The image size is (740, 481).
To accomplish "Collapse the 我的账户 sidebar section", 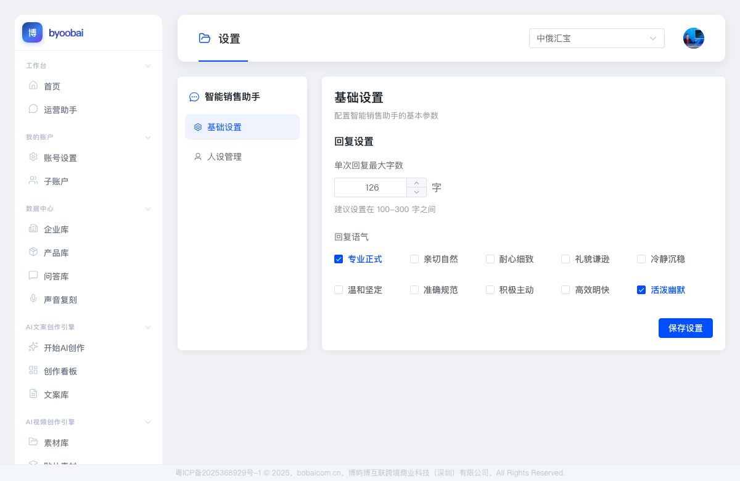I will coord(148,137).
